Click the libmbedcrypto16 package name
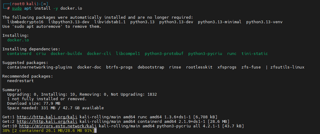320x134 pixels. [25, 22]
